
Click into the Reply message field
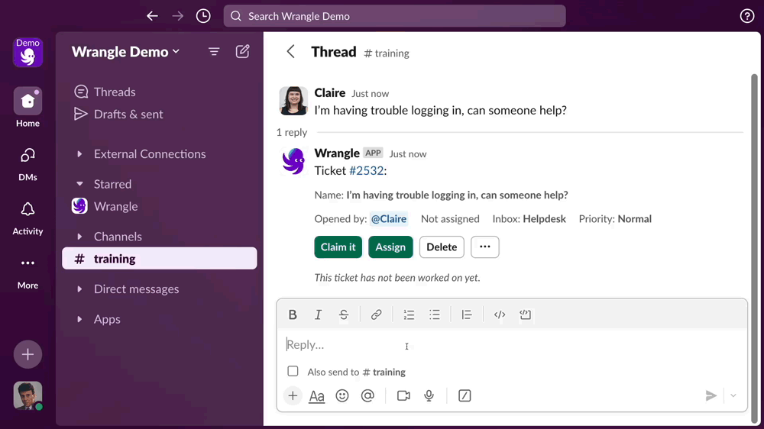pos(489,345)
